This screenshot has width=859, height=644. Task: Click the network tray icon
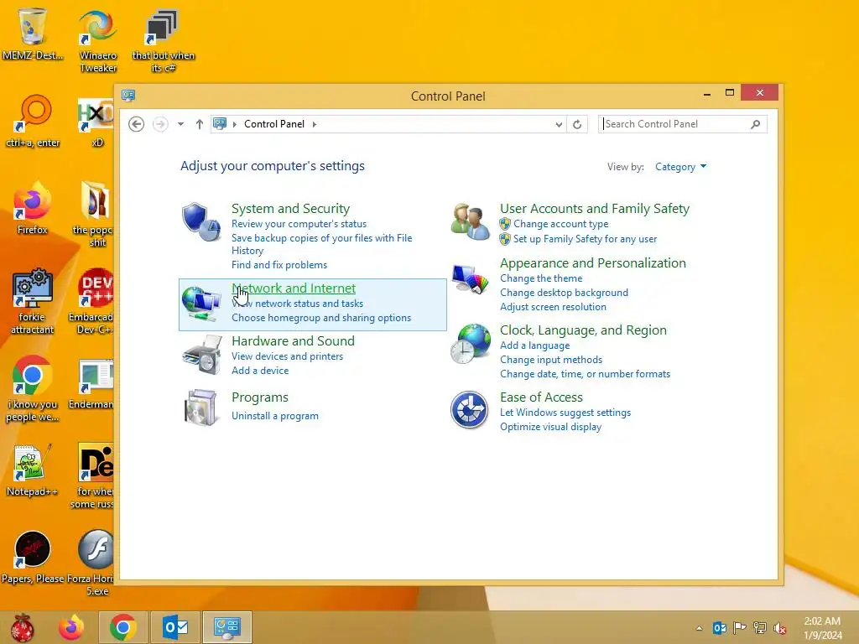tap(760, 628)
